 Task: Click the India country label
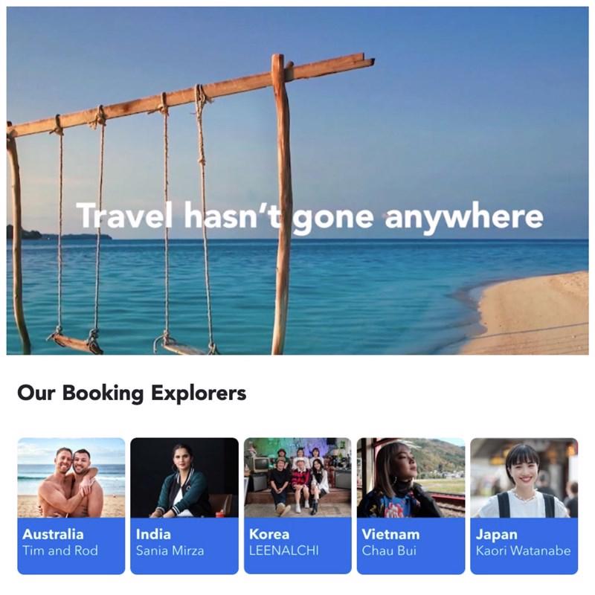[153, 534]
